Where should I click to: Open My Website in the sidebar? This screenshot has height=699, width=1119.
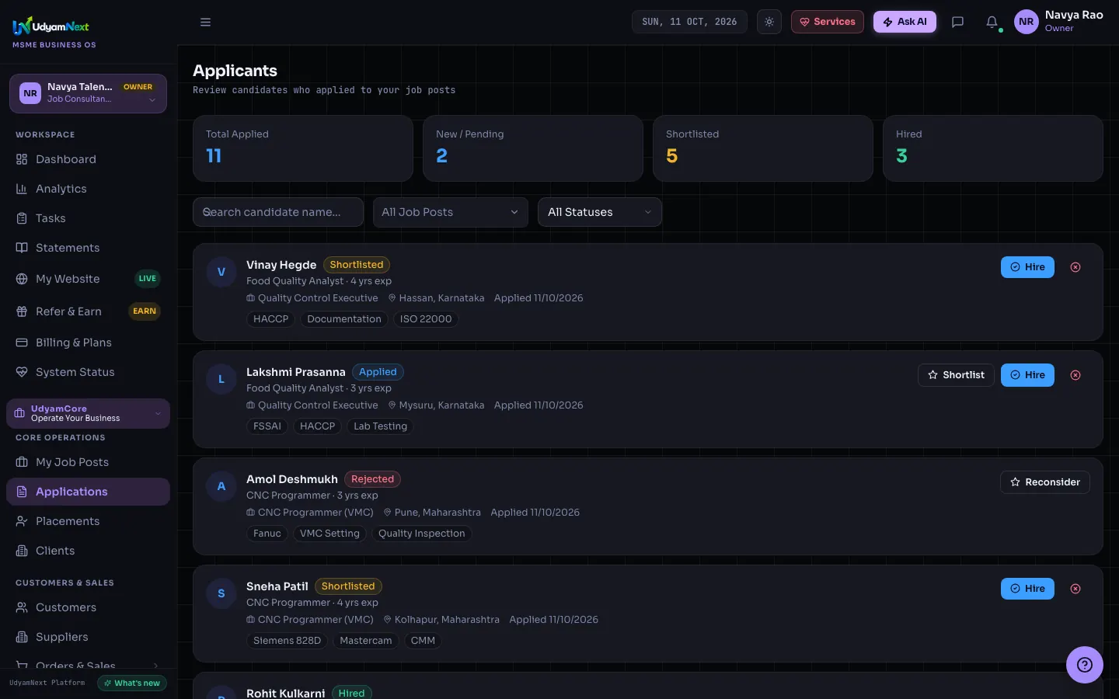coord(88,279)
